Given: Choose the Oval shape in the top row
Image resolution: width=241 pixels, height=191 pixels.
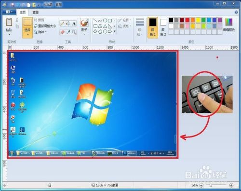Looking at the screenshot, I should (x=105, y=21).
